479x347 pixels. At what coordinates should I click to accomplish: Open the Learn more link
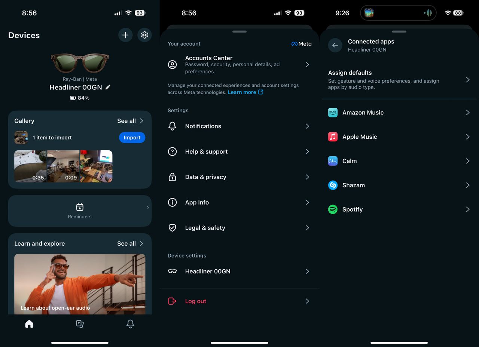[245, 92]
